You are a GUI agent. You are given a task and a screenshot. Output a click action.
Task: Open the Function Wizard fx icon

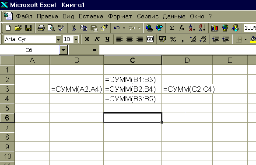coord(182,28)
